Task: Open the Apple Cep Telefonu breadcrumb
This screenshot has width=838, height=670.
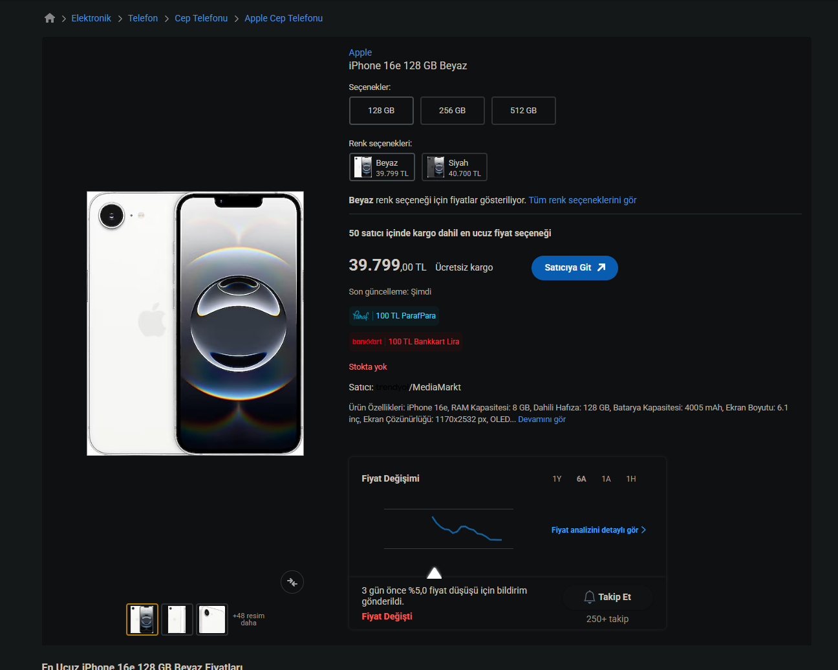Action: tap(283, 18)
